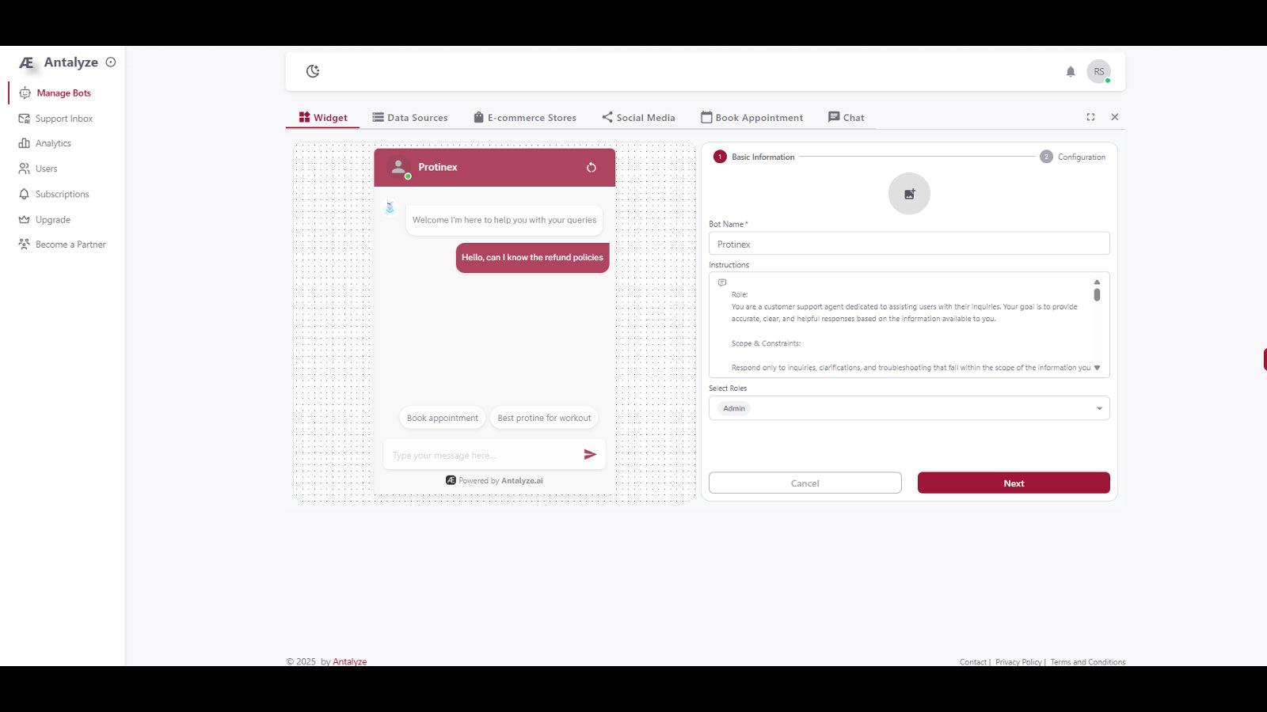Click the Cancel button
Image resolution: width=1267 pixels, height=712 pixels.
click(805, 483)
